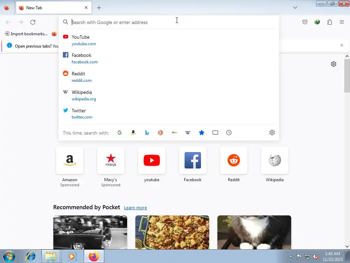Click Import bookmarks in bookmarks toolbar
The width and height of the screenshot is (350, 263).
pyautogui.click(x=26, y=34)
